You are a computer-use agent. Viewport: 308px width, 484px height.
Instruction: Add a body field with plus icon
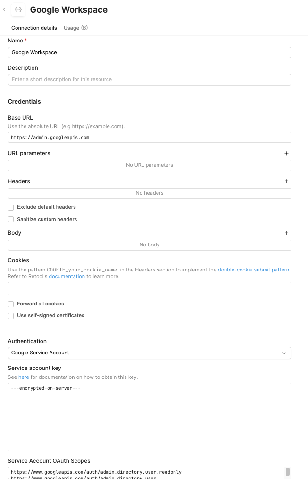coord(286,233)
